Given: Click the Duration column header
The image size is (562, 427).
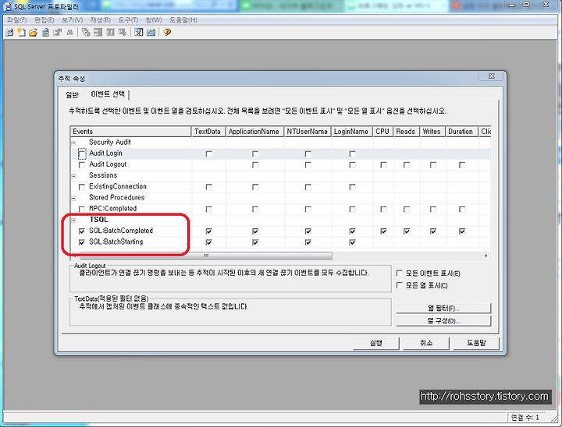Looking at the screenshot, I should pos(461,132).
